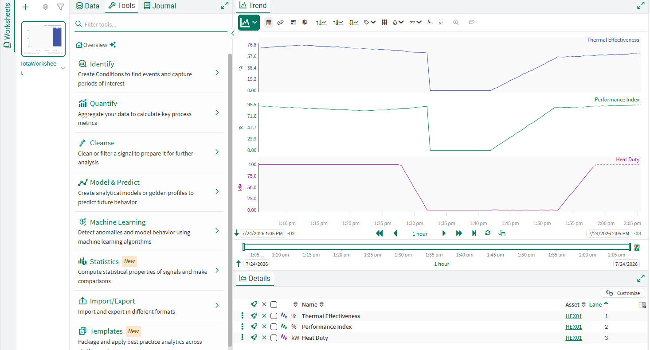Open the Worksheets side panel
Screen dimensions: 650x350
[8, 27]
